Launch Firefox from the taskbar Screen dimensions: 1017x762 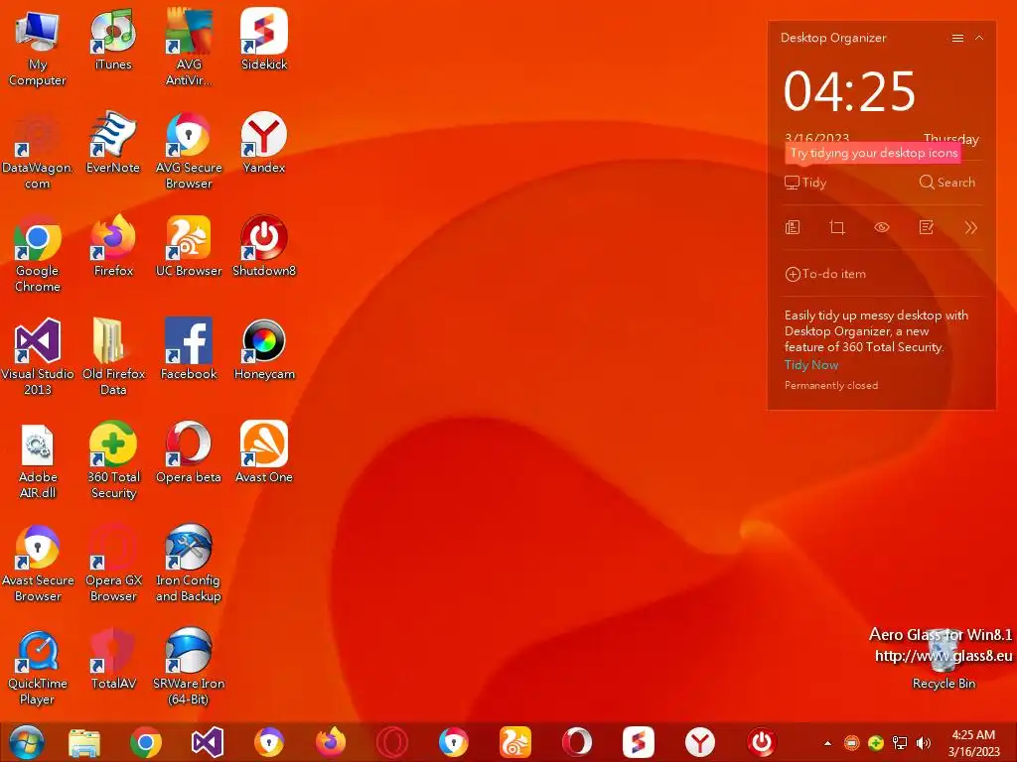coord(330,742)
